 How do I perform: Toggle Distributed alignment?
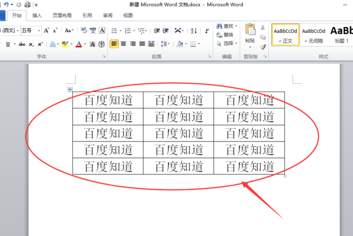[x=151, y=44]
